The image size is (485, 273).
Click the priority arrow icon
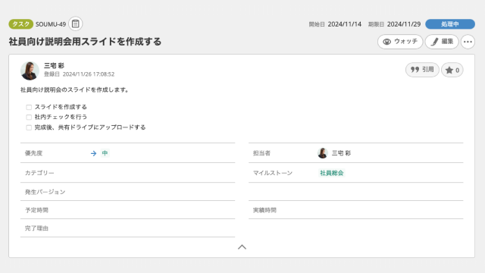click(x=93, y=153)
